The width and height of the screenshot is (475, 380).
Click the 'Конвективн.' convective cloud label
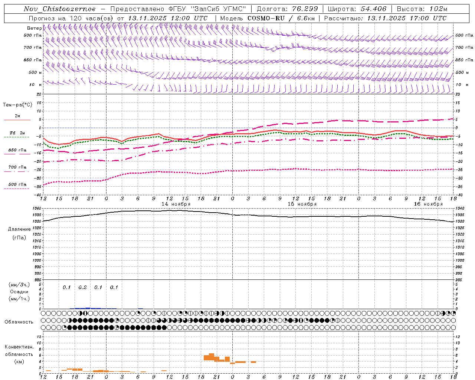point(19,347)
